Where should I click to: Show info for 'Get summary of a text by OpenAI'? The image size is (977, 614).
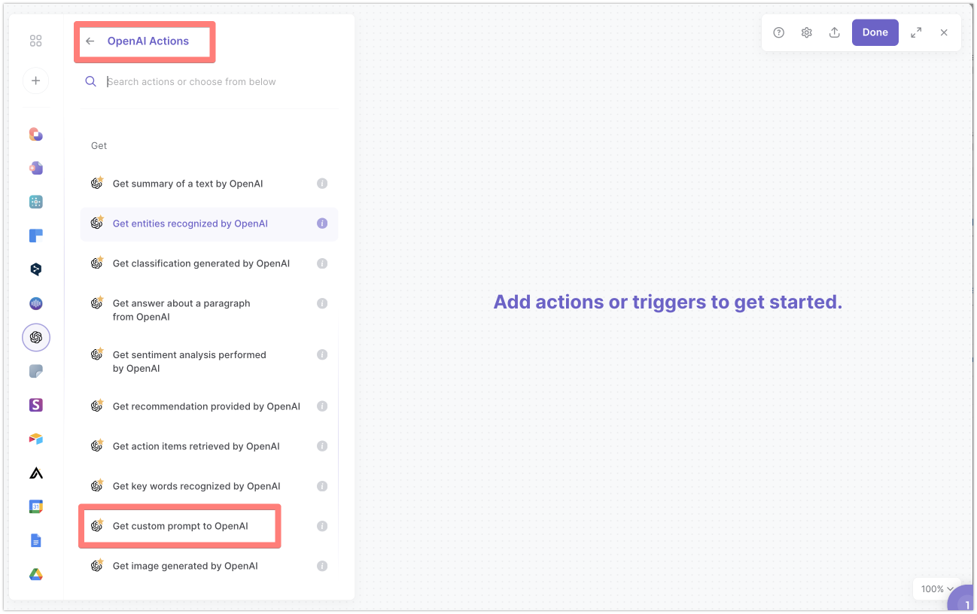pos(322,183)
